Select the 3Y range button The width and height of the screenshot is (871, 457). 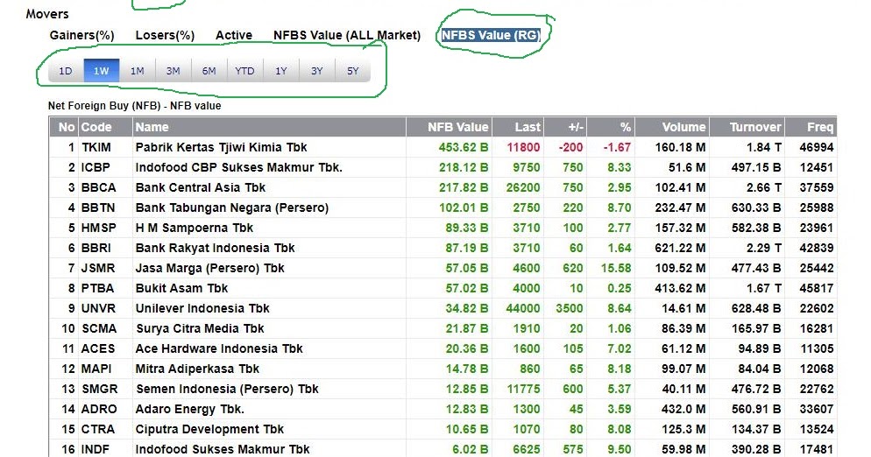[316, 71]
